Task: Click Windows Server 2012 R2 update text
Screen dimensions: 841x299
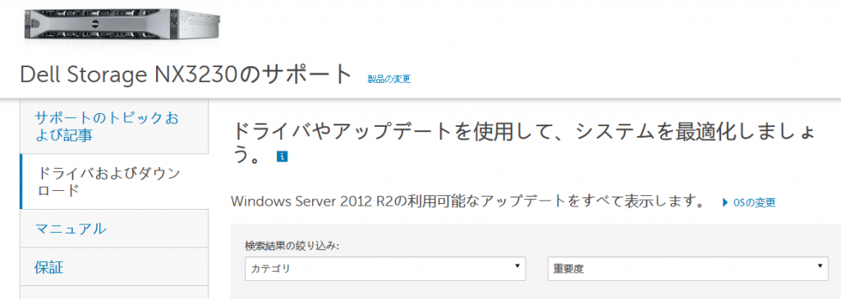Action: [467, 202]
